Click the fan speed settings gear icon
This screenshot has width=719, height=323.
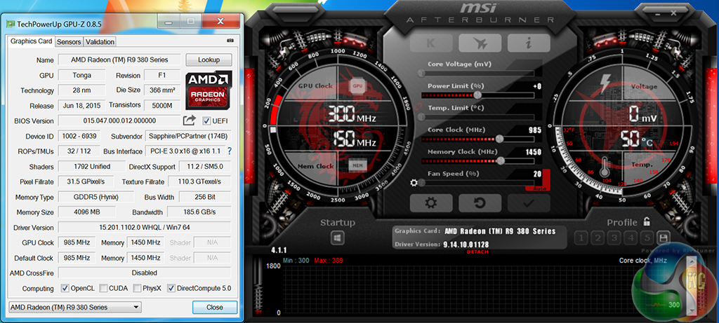pos(414,183)
